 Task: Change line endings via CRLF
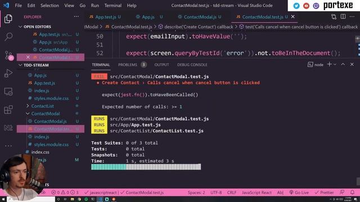pyautogui.click(x=232, y=192)
